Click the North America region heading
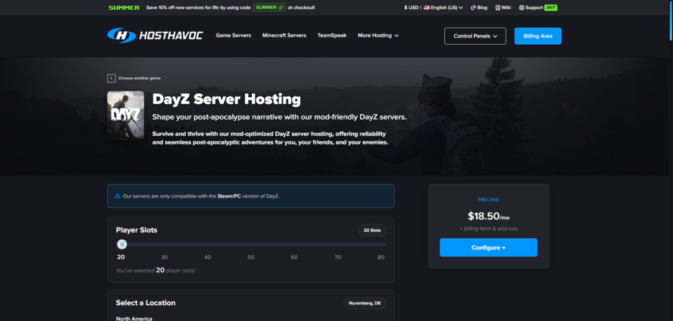 click(x=134, y=318)
